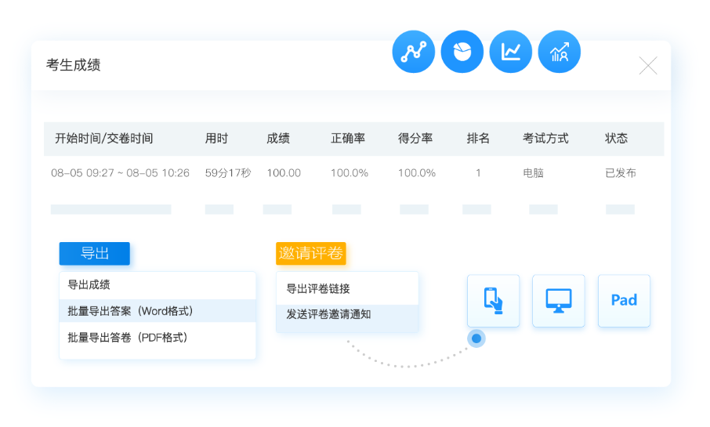
Task: Click the 开始时间/交卷时间 column header
Action: tap(103, 139)
